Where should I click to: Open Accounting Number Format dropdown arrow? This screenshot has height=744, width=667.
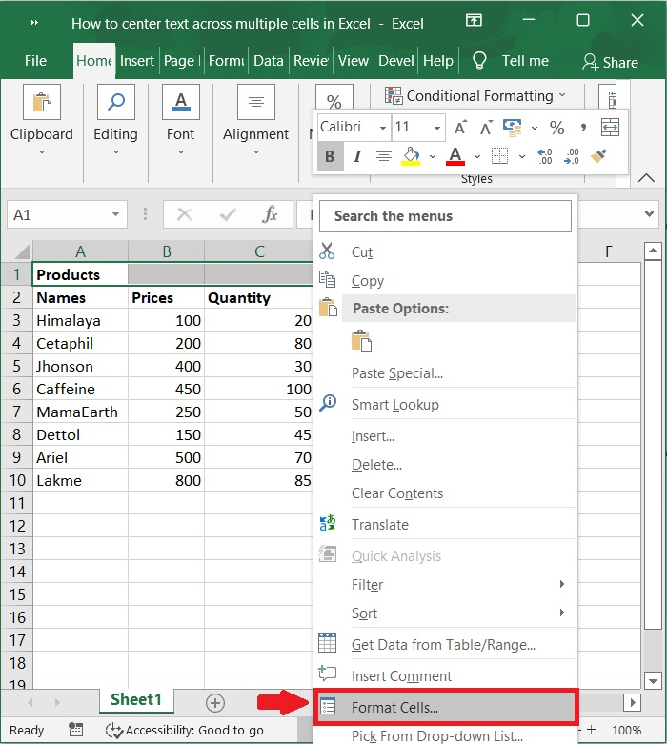(x=534, y=128)
